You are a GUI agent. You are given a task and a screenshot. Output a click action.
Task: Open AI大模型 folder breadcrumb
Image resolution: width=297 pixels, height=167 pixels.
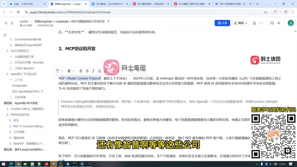(x=26, y=26)
